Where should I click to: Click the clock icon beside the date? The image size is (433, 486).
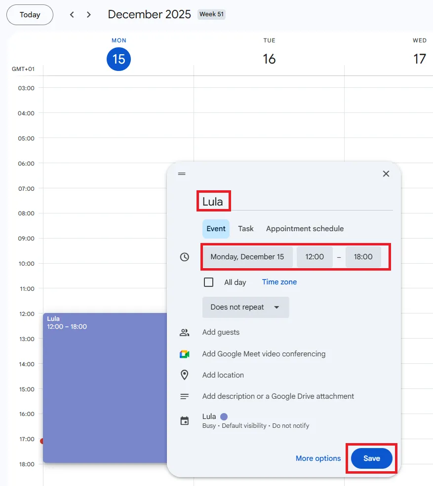coord(184,257)
